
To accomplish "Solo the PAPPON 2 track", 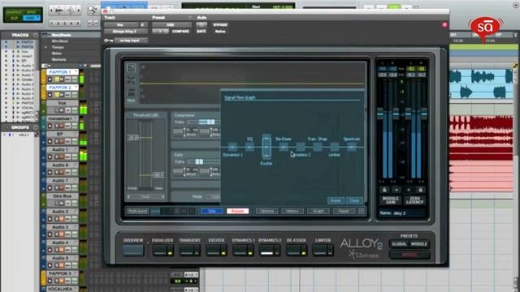I will coord(56,95).
